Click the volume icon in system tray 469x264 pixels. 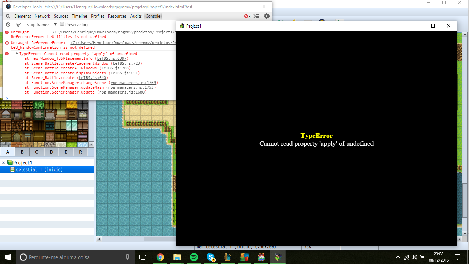(414, 257)
